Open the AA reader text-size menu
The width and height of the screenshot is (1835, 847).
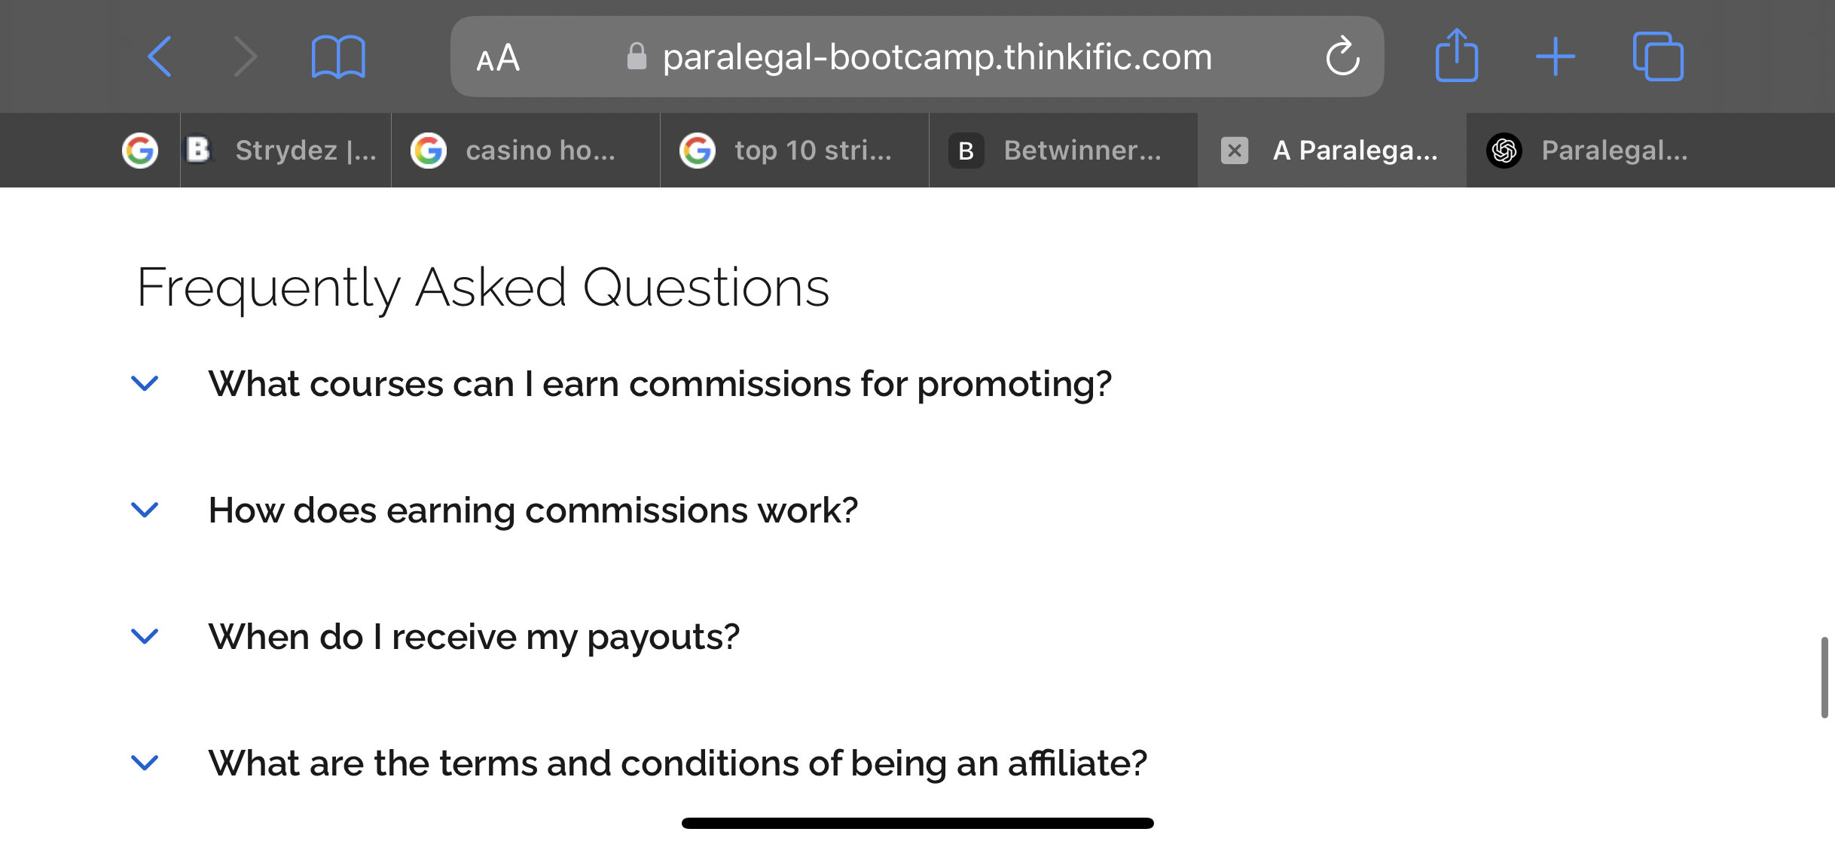coord(498,57)
